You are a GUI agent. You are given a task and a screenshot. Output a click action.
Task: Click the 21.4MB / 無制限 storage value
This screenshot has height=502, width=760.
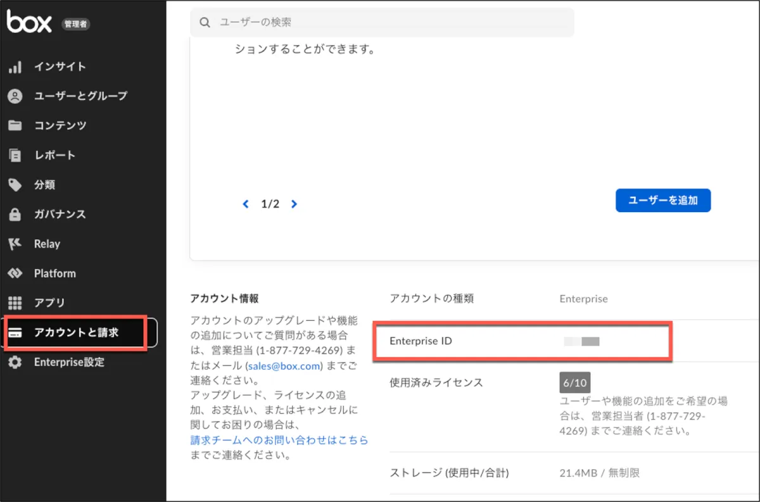(599, 473)
